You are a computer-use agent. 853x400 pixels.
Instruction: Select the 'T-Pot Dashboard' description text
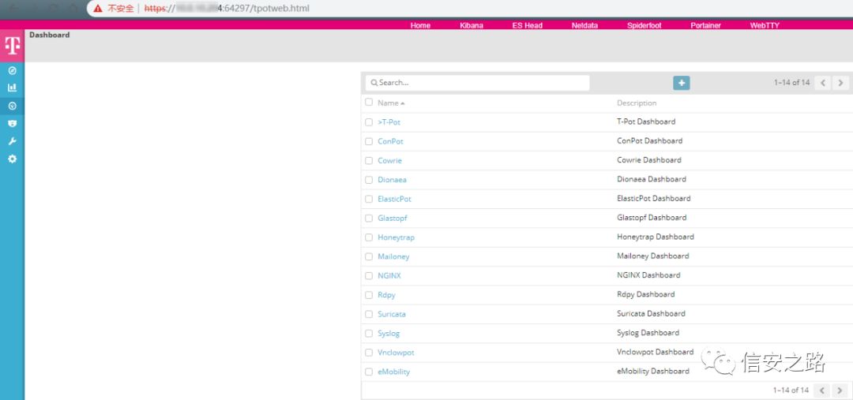coord(646,121)
